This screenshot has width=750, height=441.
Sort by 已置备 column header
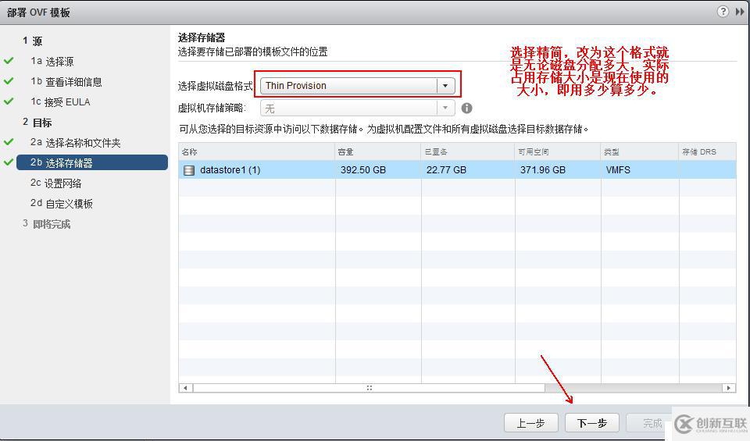point(468,151)
